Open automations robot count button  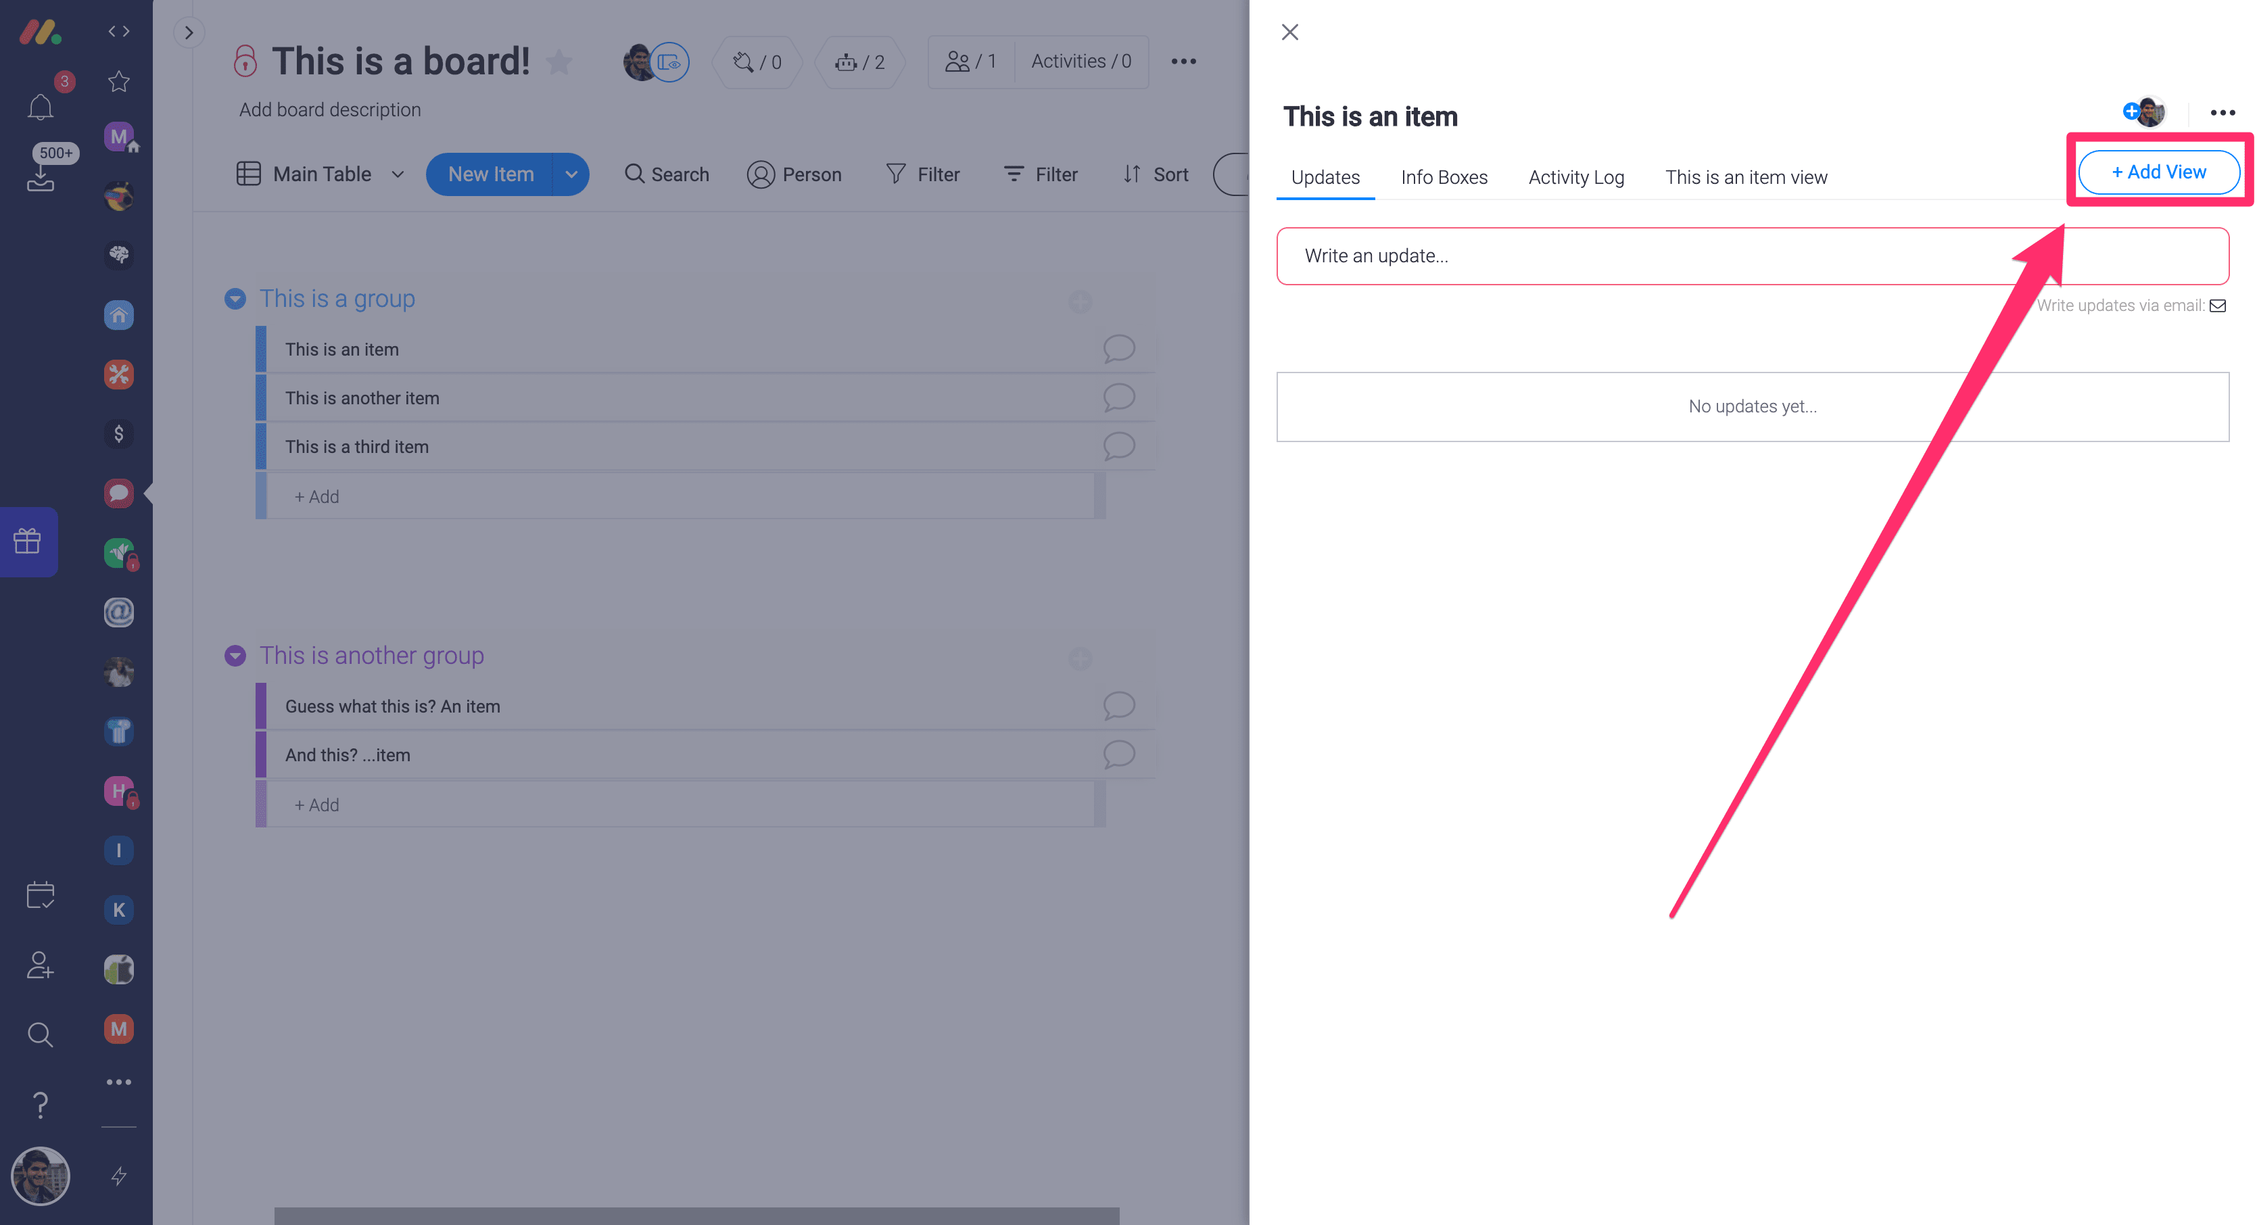pyautogui.click(x=860, y=62)
